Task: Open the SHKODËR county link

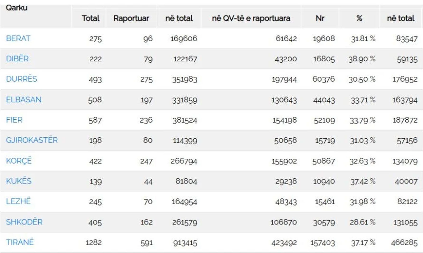Action: (24, 222)
